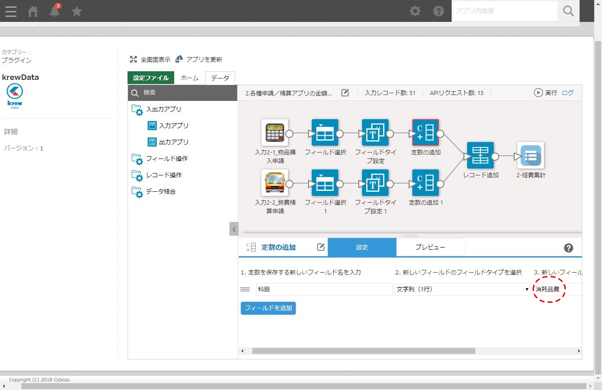This screenshot has width=602, height=390.
Task: Click the panel scrollbar right arrow
Action: (579, 351)
